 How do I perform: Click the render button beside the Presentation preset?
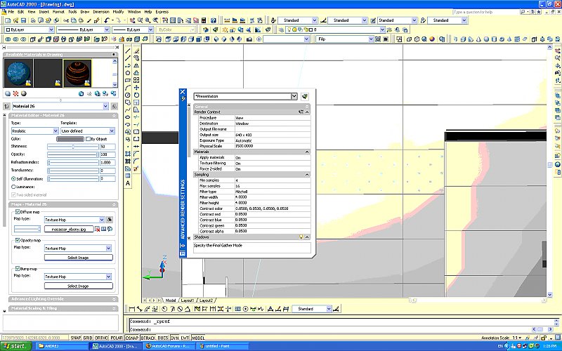point(306,96)
